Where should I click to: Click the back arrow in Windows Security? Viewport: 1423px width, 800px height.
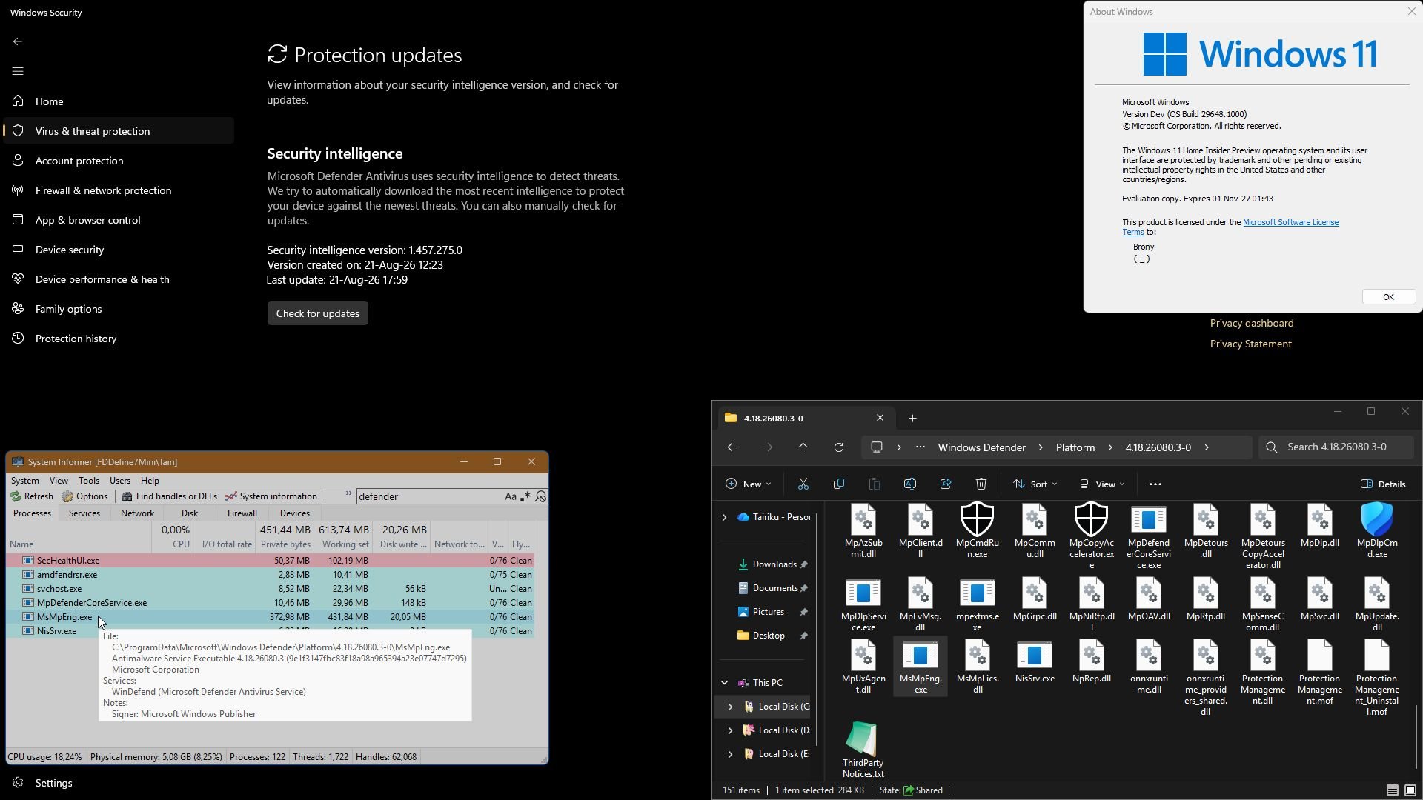tap(18, 41)
